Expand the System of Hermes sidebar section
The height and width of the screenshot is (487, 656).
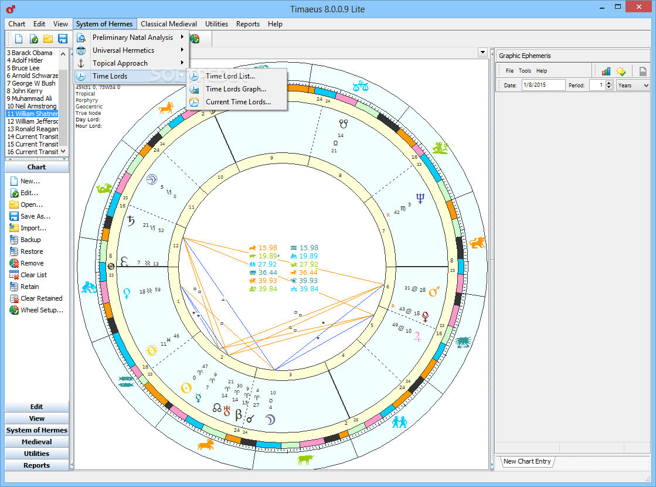point(37,430)
